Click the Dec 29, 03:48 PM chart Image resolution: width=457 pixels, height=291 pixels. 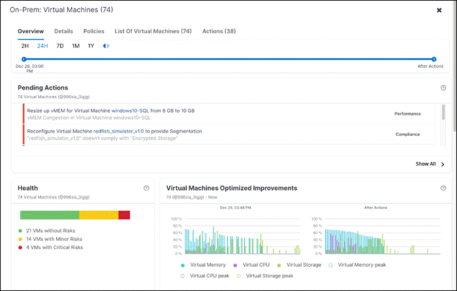pyautogui.click(x=242, y=236)
